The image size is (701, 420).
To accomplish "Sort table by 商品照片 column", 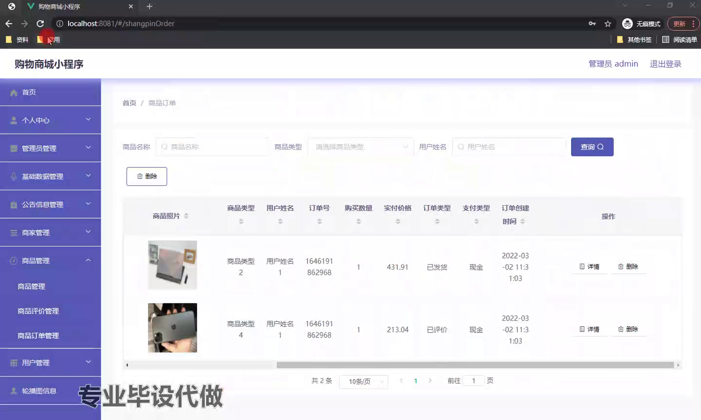I will pyautogui.click(x=186, y=216).
